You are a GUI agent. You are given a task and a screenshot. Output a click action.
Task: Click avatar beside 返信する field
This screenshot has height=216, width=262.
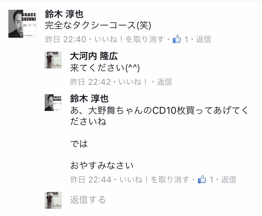point(53,200)
